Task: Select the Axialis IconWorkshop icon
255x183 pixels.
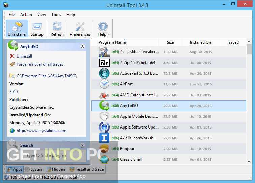Action: (104, 138)
